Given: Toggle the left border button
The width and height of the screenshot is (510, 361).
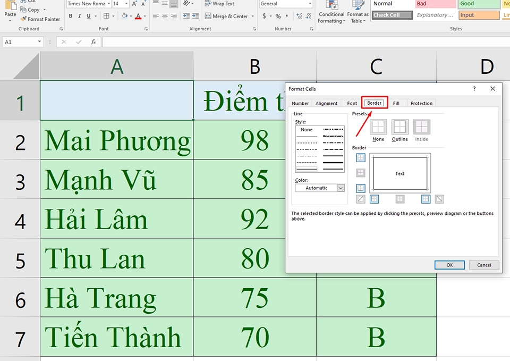Looking at the screenshot, I should [375, 199].
